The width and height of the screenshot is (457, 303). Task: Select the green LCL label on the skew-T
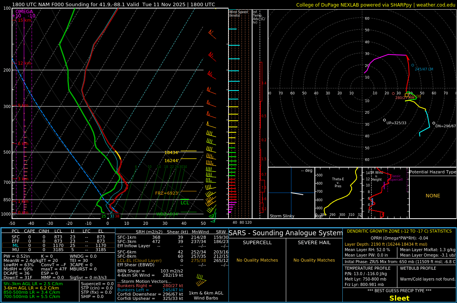pyautogui.click(x=185, y=203)
